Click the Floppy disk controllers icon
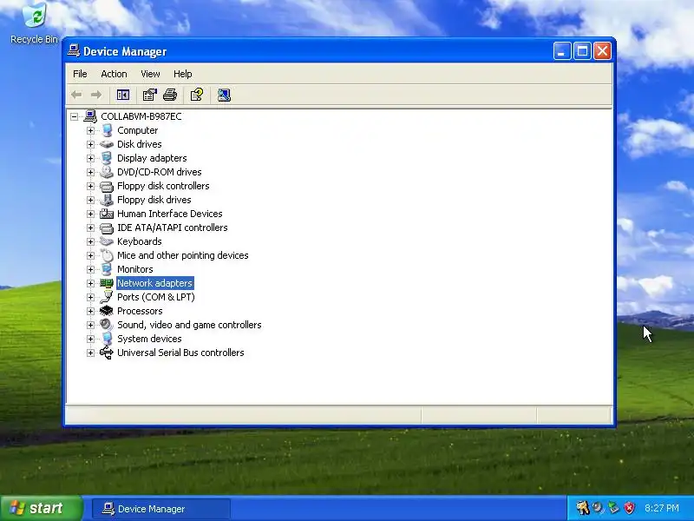 pyautogui.click(x=107, y=186)
